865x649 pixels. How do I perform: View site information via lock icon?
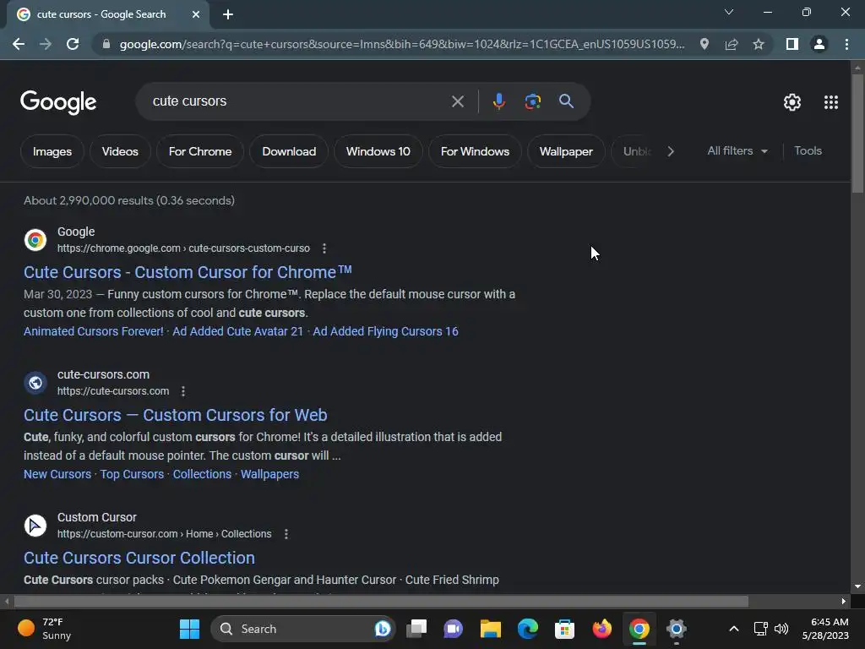(106, 44)
